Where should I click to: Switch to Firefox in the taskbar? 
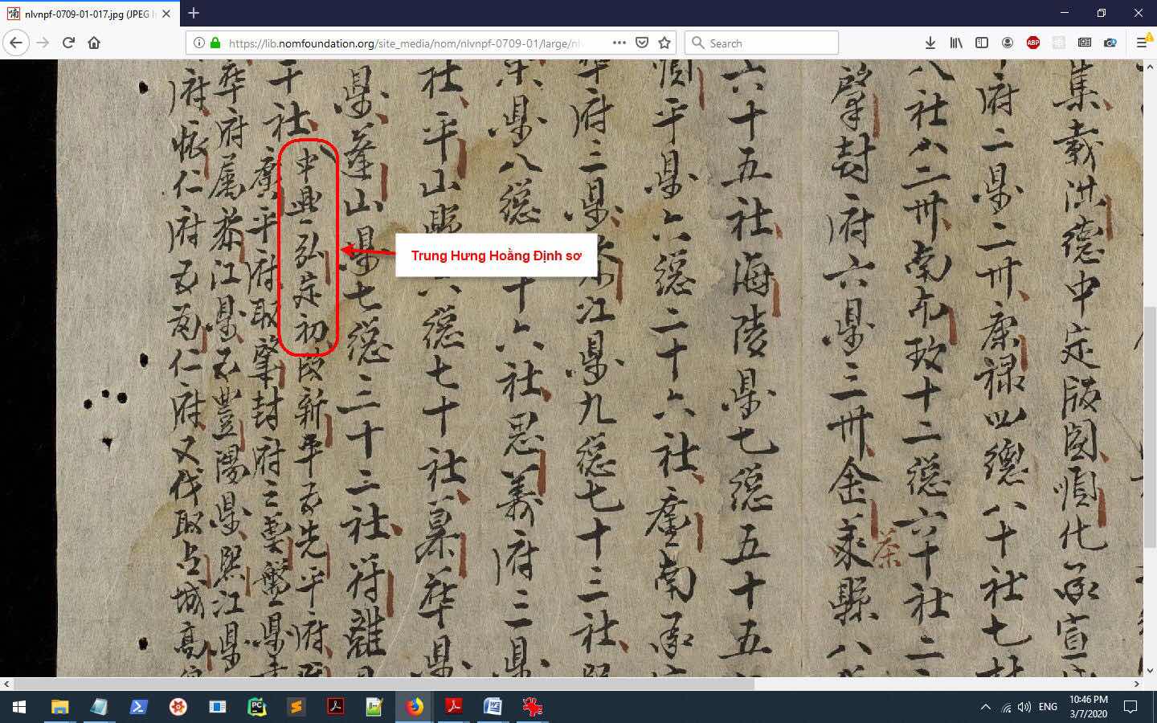[x=415, y=707]
